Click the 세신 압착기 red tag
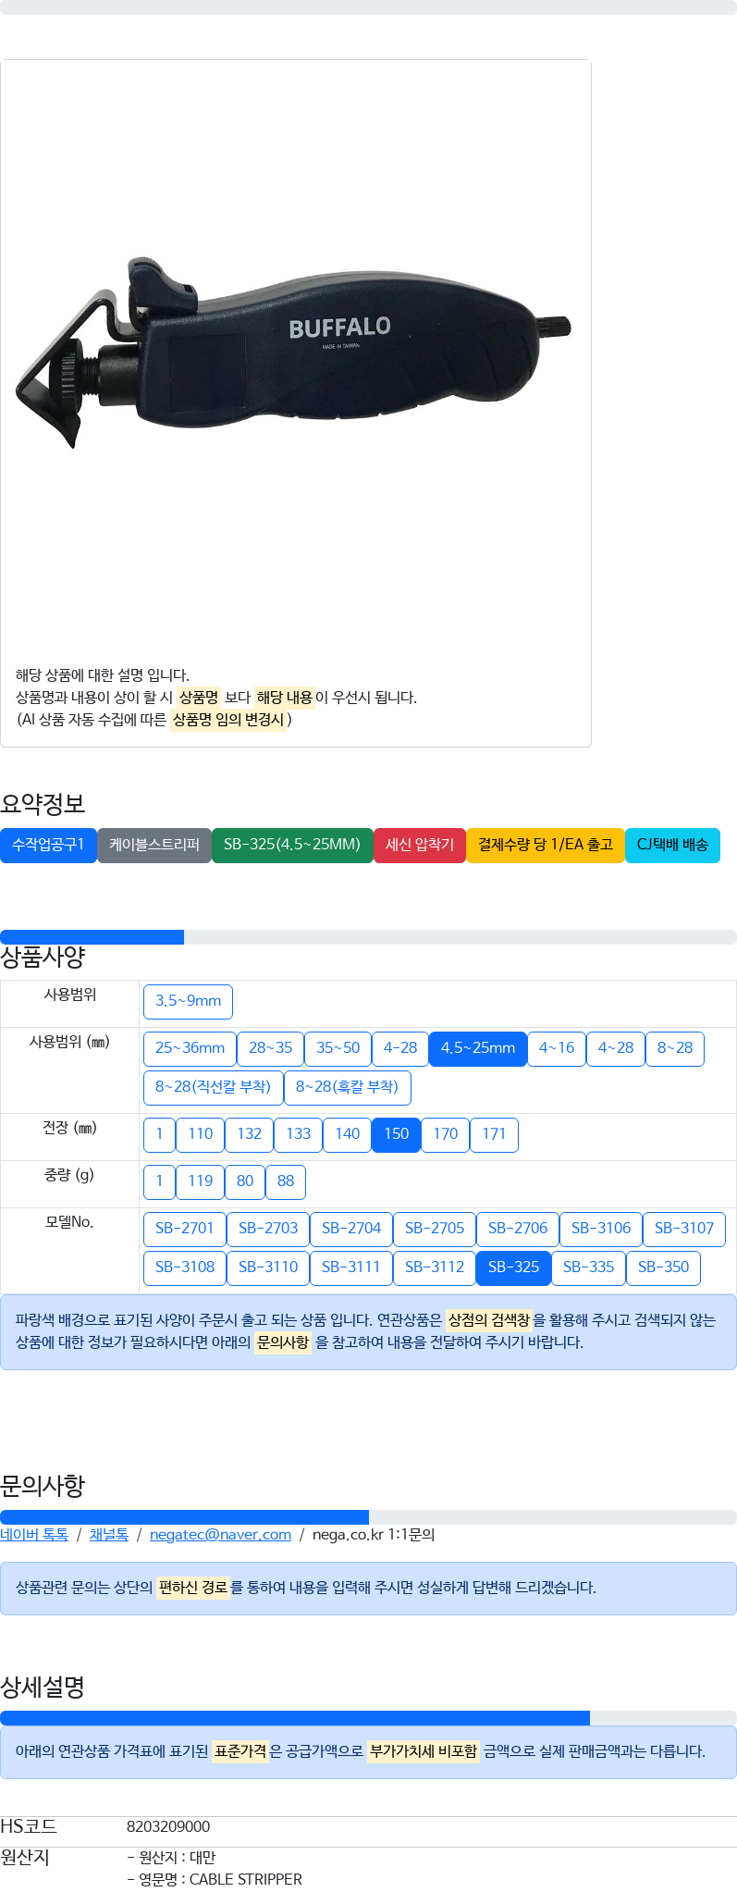737x1892 pixels. point(420,845)
